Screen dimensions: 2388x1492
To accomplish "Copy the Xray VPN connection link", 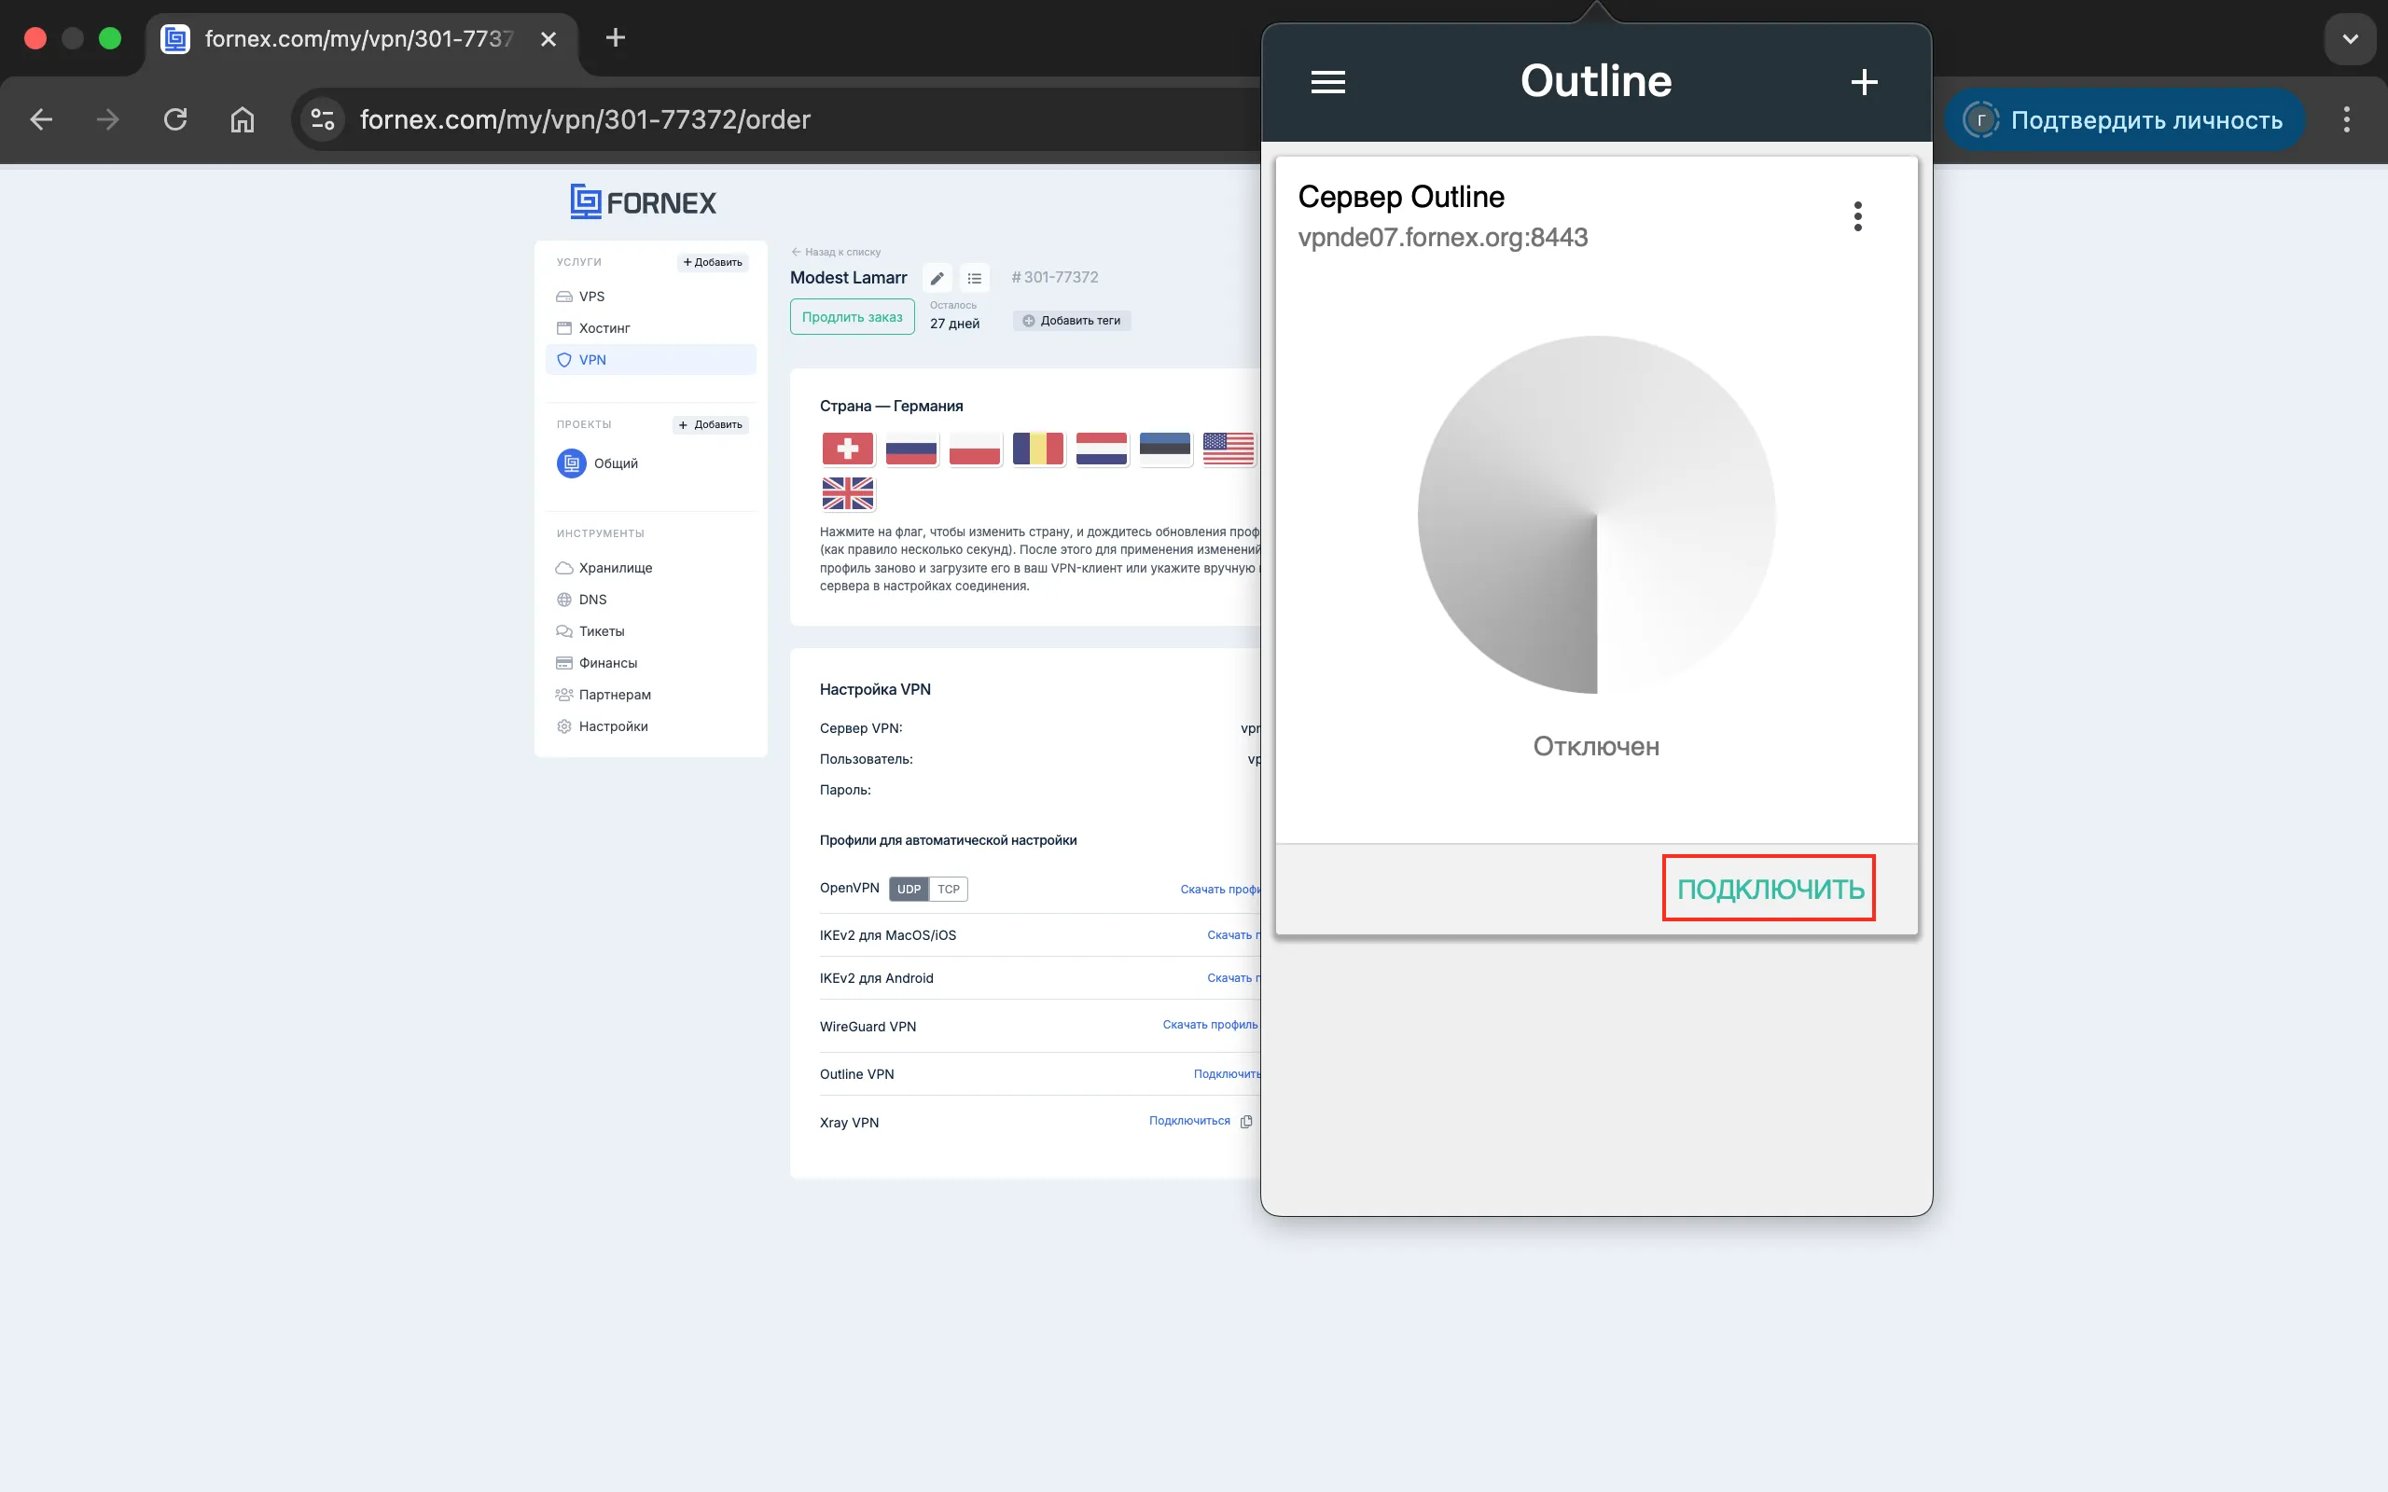I will pos(1246,1122).
